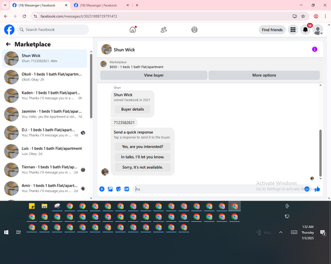
Task: Click the address bar URL
Action: click(79, 16)
